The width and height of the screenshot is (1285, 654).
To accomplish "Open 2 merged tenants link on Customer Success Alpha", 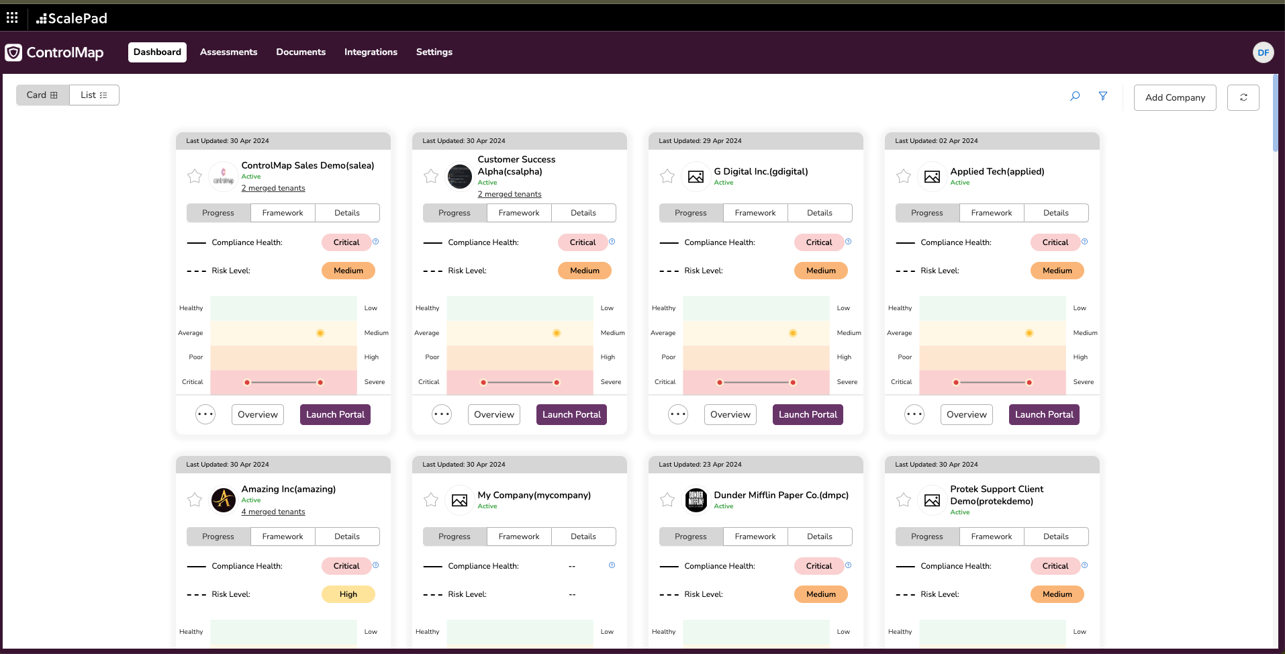I will (x=510, y=194).
